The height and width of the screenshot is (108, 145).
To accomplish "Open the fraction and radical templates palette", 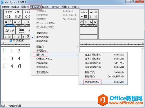I will click(18, 17).
